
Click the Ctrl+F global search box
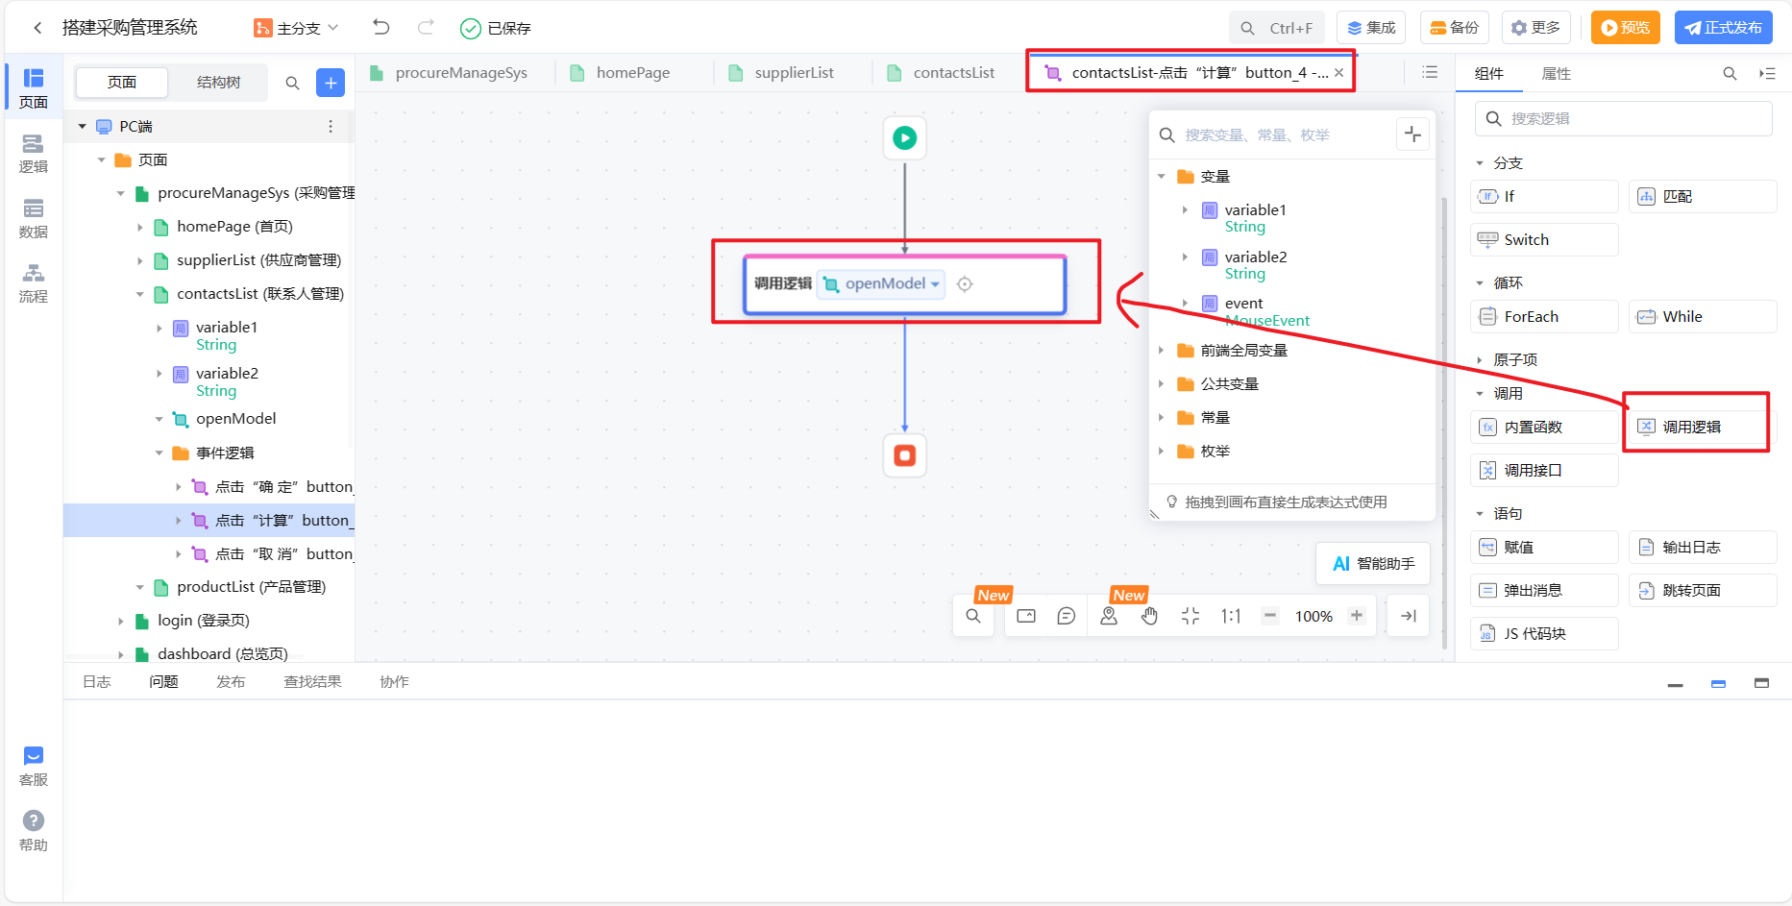[1277, 28]
